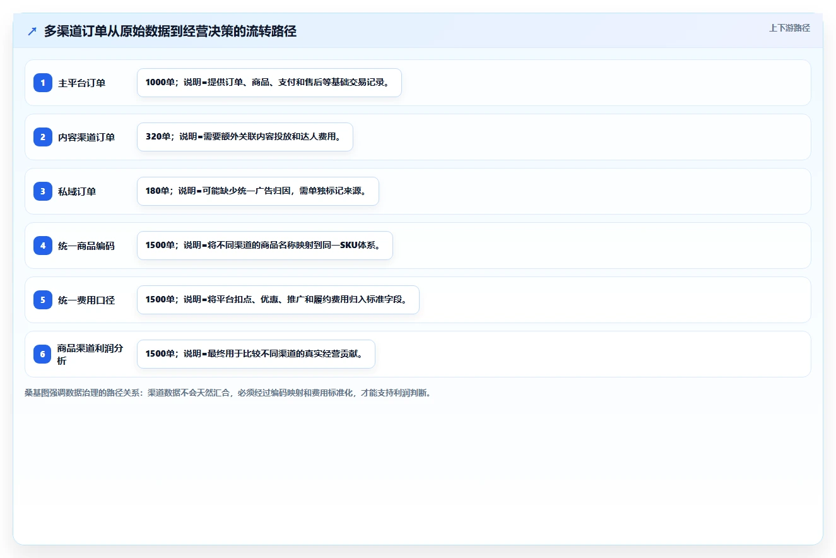The image size is (836, 558).
Task: Click the 统一商品编码 label
Action: pos(86,246)
